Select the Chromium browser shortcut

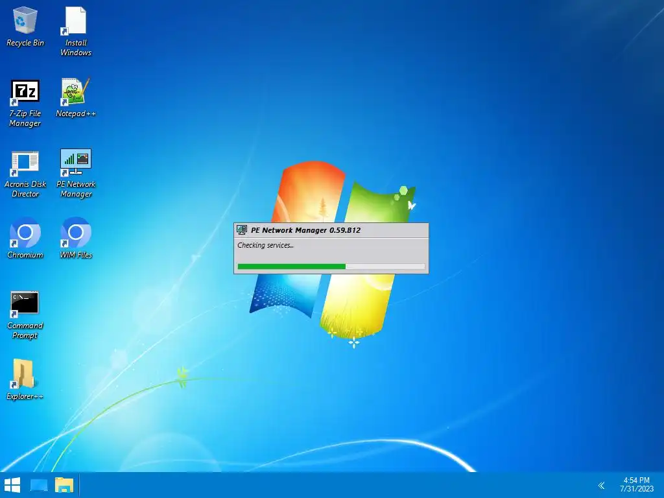click(25, 238)
